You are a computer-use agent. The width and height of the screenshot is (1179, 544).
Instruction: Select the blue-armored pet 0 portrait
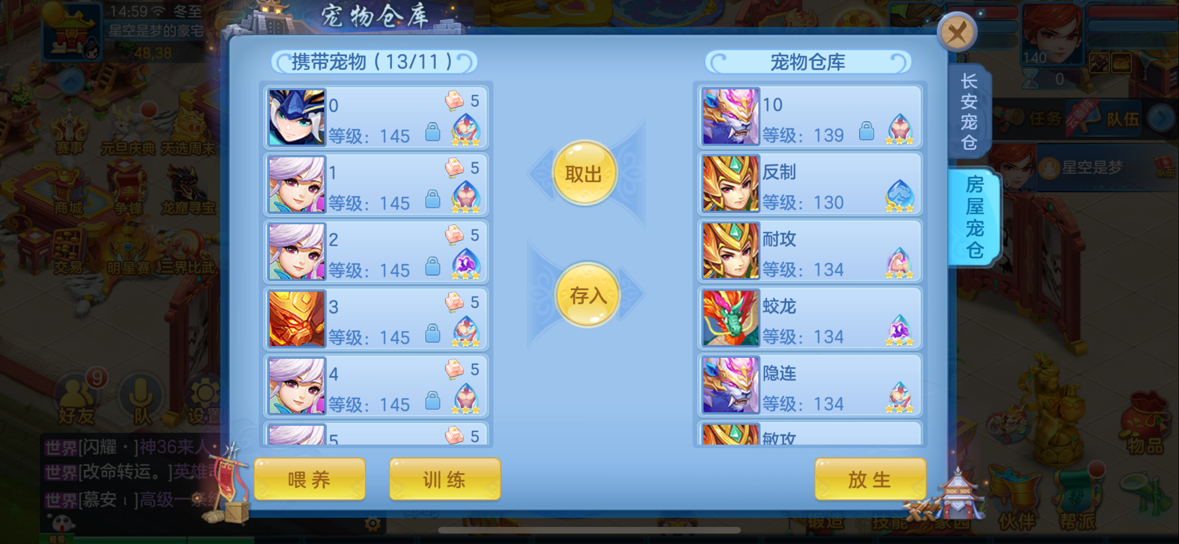pyautogui.click(x=297, y=117)
